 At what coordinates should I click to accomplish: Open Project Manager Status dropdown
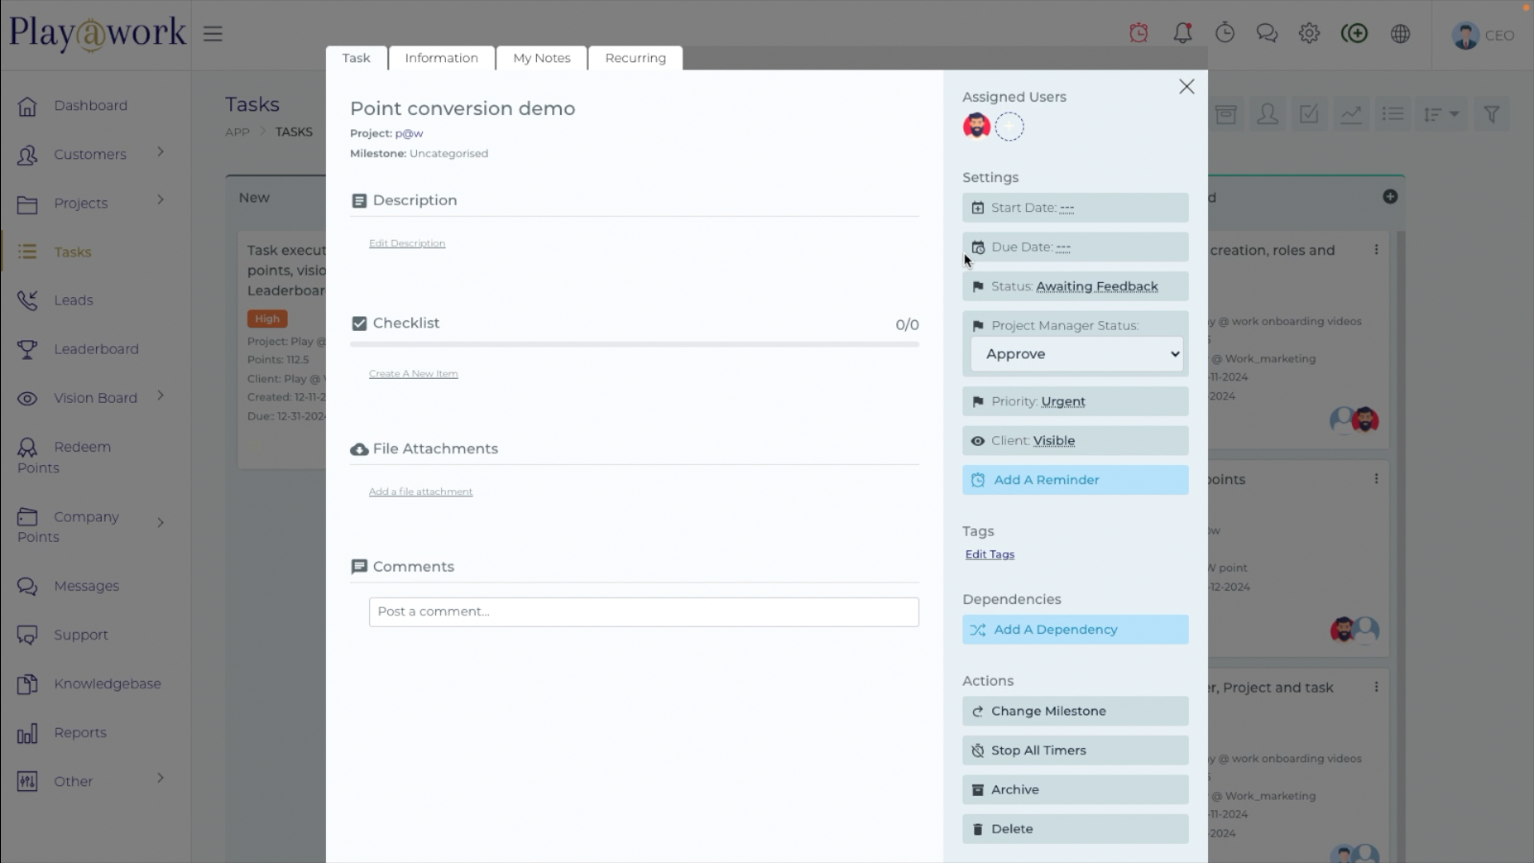click(1076, 354)
